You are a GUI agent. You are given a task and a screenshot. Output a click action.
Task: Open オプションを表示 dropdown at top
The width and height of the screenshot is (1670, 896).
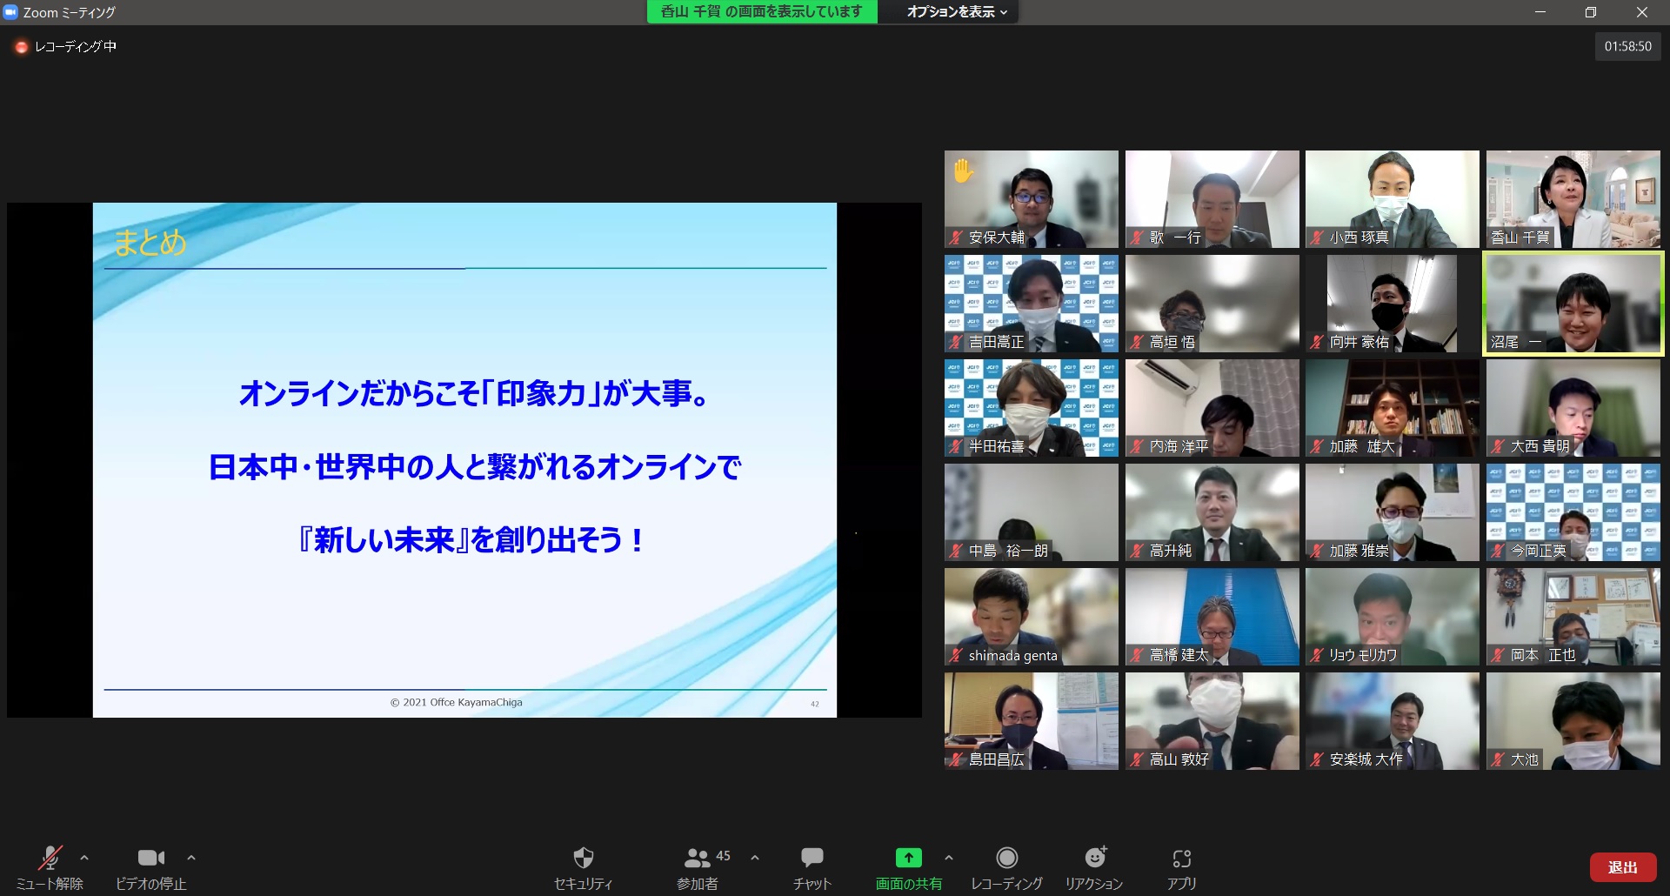point(957,12)
